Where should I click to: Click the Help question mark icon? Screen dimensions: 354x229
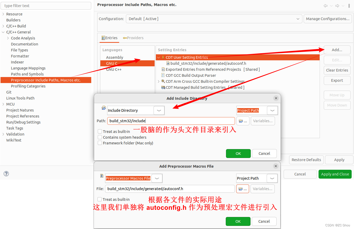point(6,173)
